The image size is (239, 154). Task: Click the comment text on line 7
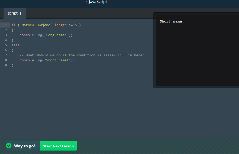82,55
